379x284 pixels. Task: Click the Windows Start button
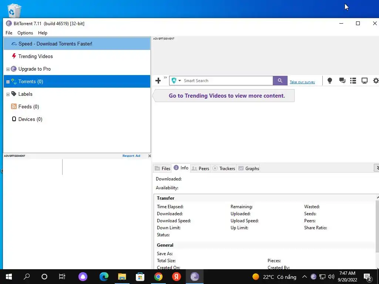point(9,277)
